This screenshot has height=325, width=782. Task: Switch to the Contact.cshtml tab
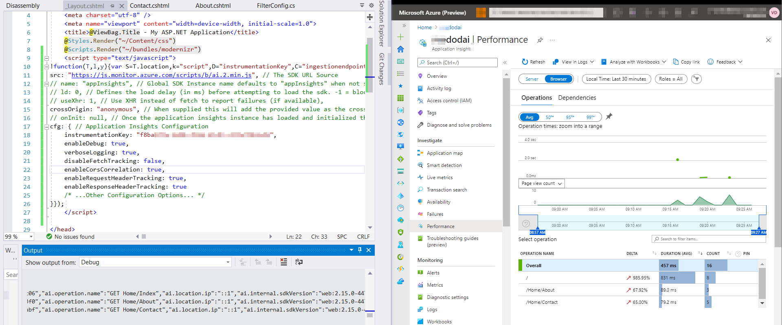tap(149, 6)
